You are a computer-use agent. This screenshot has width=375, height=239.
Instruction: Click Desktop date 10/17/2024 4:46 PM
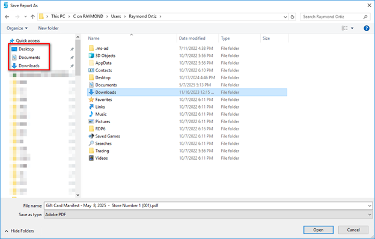click(197, 77)
